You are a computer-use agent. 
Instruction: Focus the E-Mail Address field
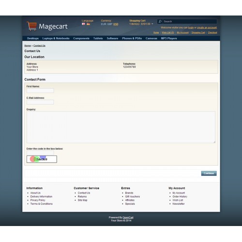pyautogui.click(x=40, y=102)
